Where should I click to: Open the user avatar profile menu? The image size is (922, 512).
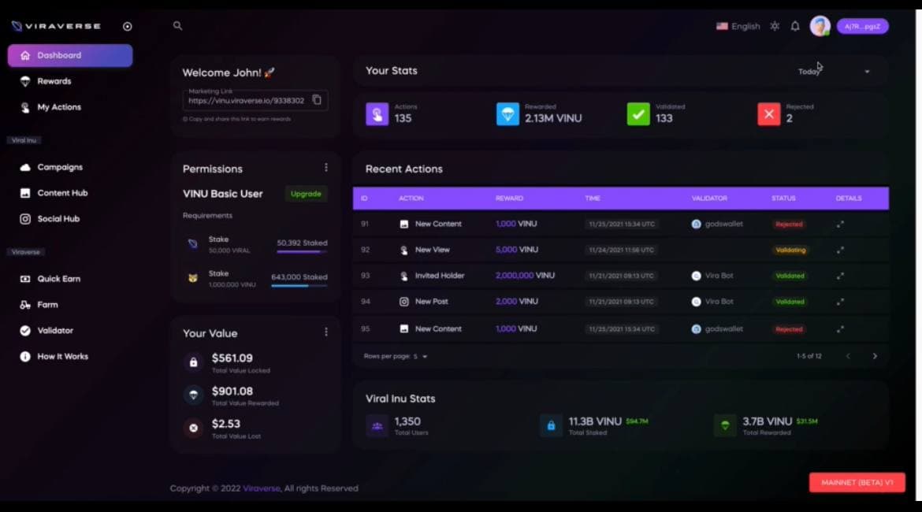(x=820, y=26)
